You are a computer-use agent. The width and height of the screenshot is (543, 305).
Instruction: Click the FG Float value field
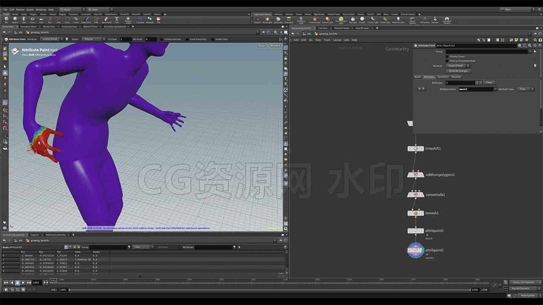point(126,39)
